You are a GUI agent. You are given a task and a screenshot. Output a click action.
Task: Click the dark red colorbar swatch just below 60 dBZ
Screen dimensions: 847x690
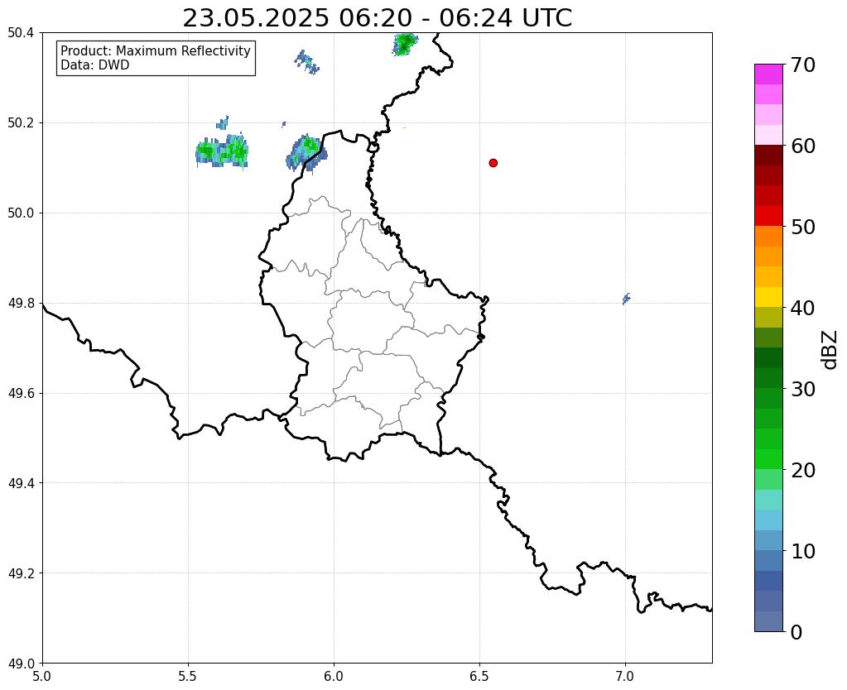point(768,156)
